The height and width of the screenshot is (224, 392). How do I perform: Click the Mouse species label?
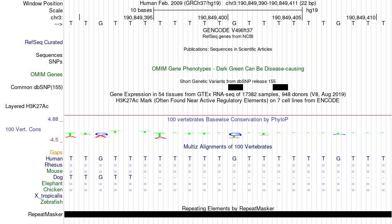[54, 171]
